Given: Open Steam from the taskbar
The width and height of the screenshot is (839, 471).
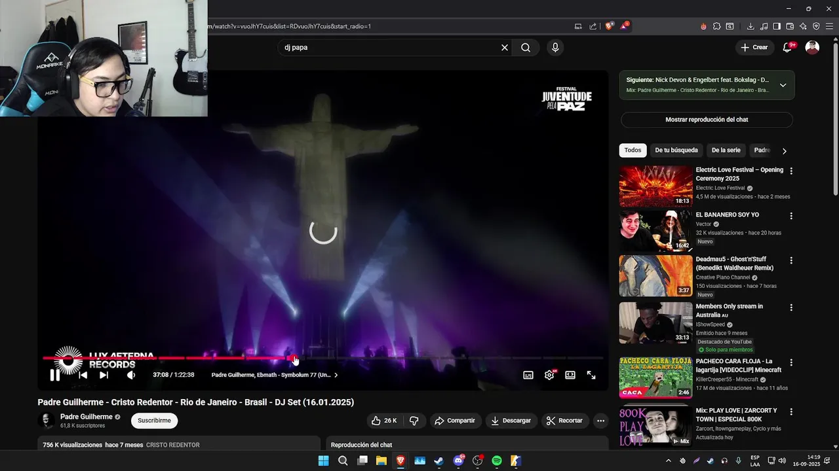Looking at the screenshot, I should click(x=439, y=461).
